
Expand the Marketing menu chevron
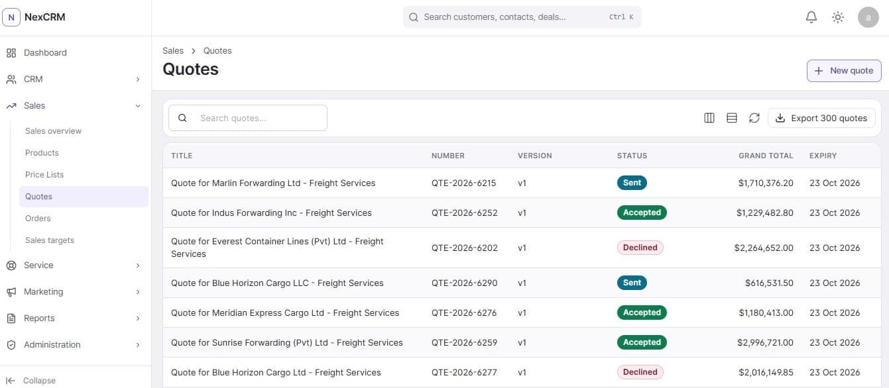coord(138,292)
